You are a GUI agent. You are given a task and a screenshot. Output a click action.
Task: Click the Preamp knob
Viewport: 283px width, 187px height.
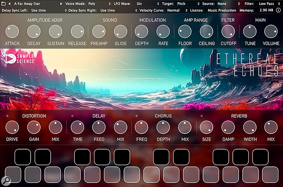pyautogui.click(x=99, y=31)
